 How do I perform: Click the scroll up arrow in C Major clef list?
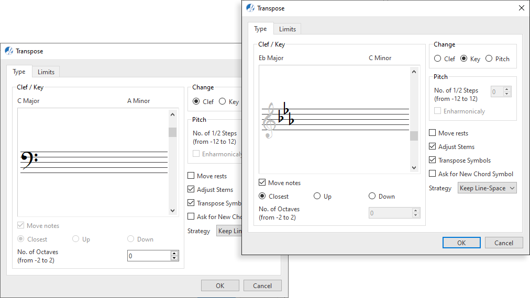[x=172, y=114]
